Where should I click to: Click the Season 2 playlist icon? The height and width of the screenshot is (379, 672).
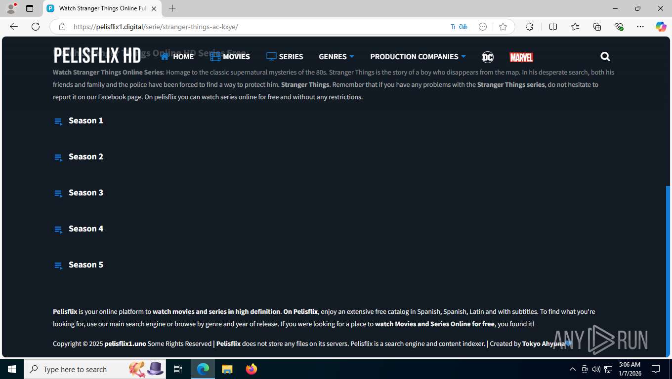[x=58, y=157]
